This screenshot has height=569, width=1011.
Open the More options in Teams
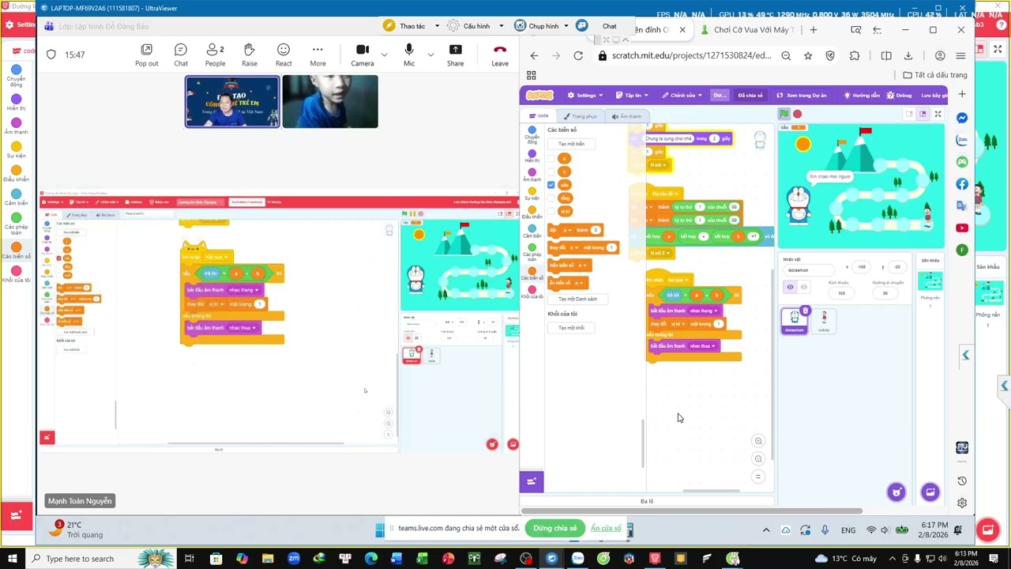318,55
